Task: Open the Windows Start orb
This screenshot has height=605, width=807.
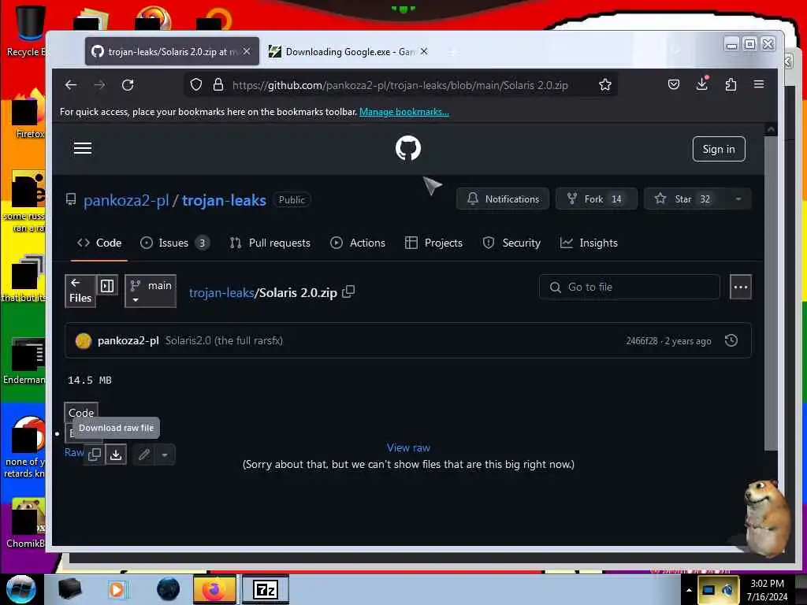Action: 20,589
